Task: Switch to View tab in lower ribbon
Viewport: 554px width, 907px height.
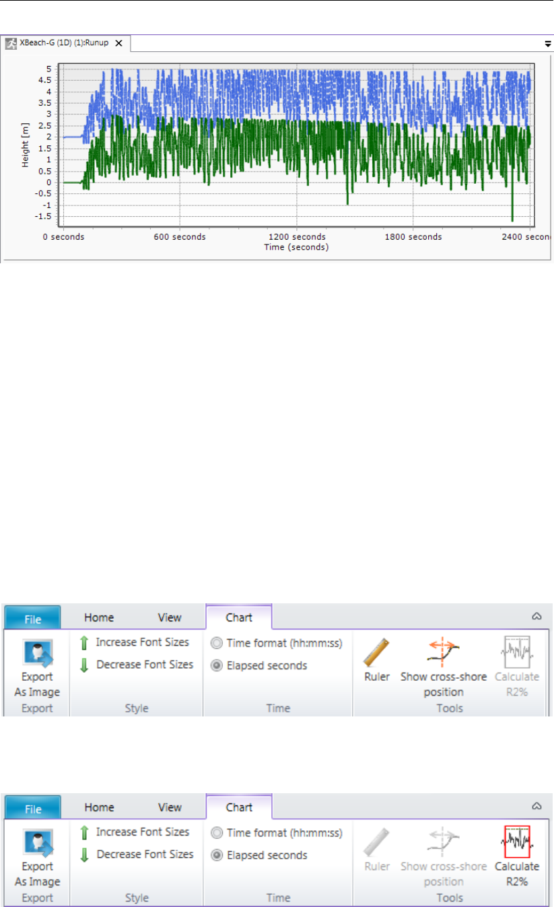Action: coord(170,807)
